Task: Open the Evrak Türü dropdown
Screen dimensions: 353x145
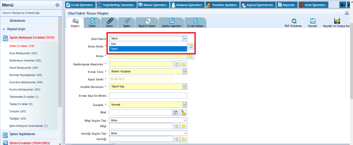Action: [185, 71]
